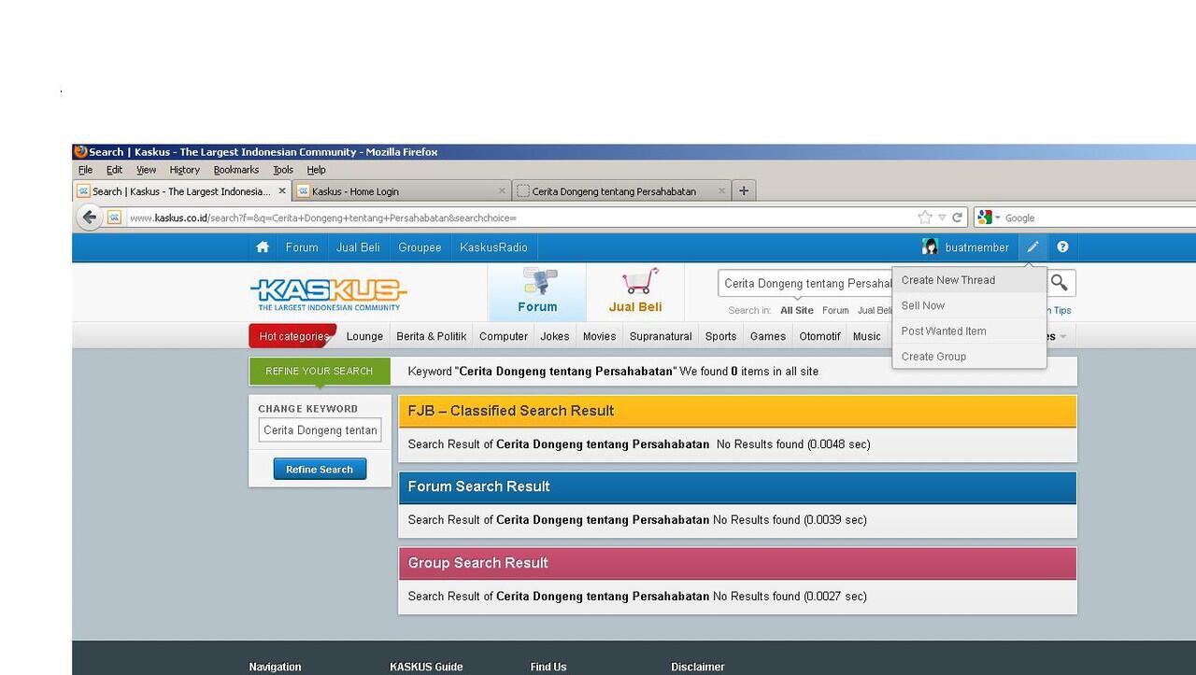The height and width of the screenshot is (675, 1196).
Task: Switch to Kaskus - Home Login tab
Action: click(x=402, y=190)
